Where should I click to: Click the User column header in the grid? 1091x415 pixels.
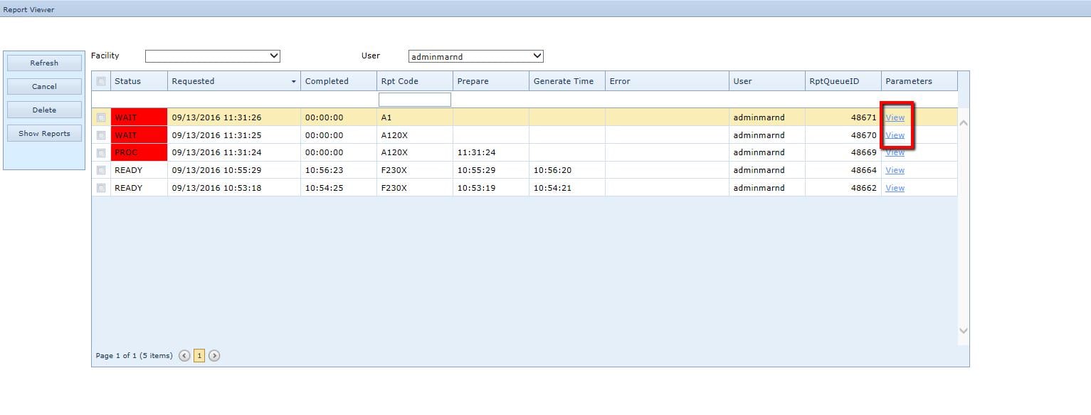pyautogui.click(x=767, y=81)
